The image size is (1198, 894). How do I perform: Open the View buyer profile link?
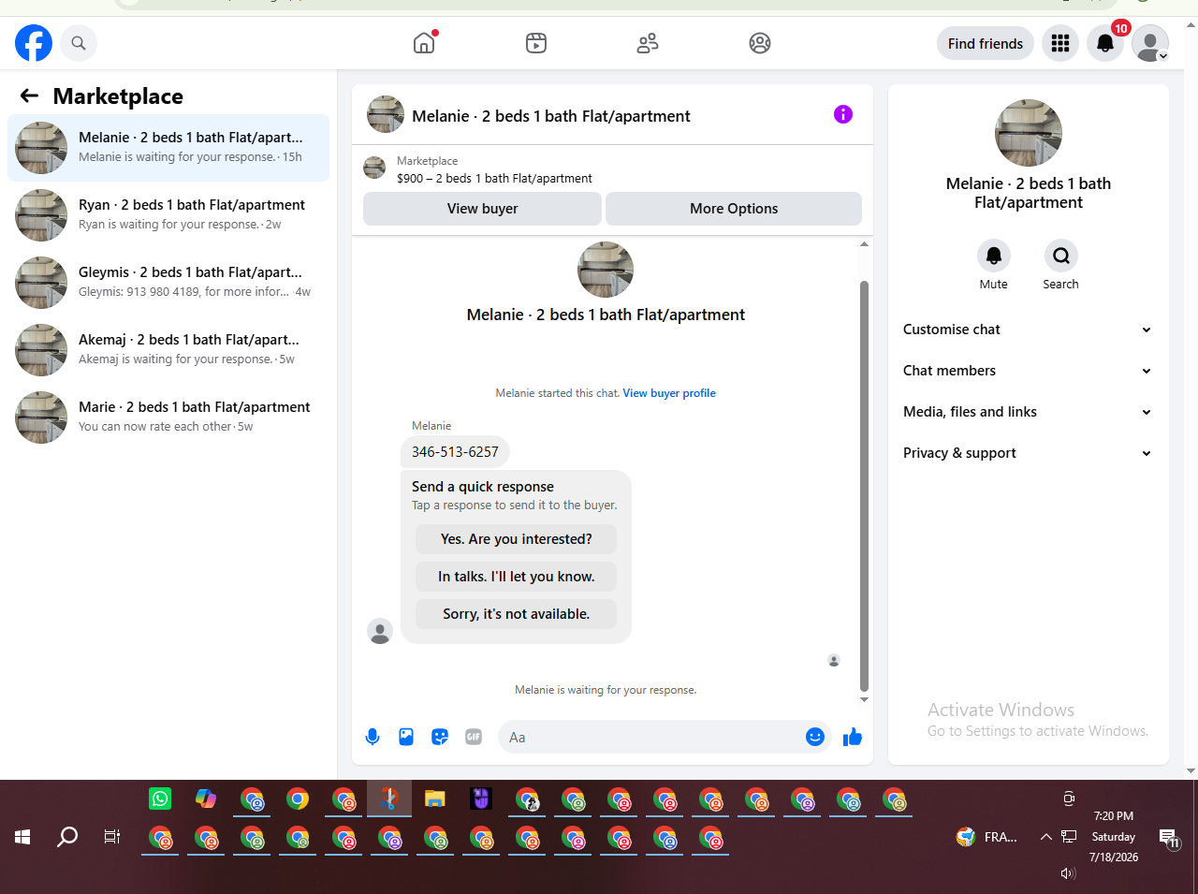[x=669, y=393]
